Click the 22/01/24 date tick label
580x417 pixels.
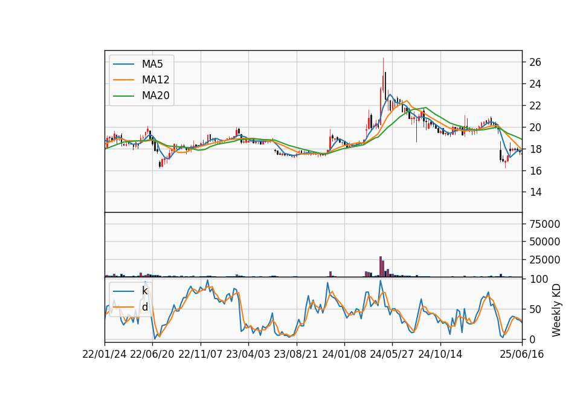click(x=105, y=354)
